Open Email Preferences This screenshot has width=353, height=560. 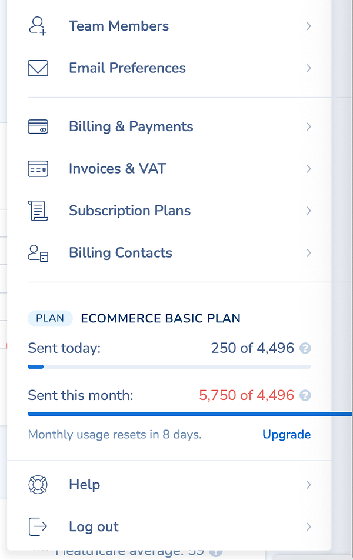click(x=127, y=68)
